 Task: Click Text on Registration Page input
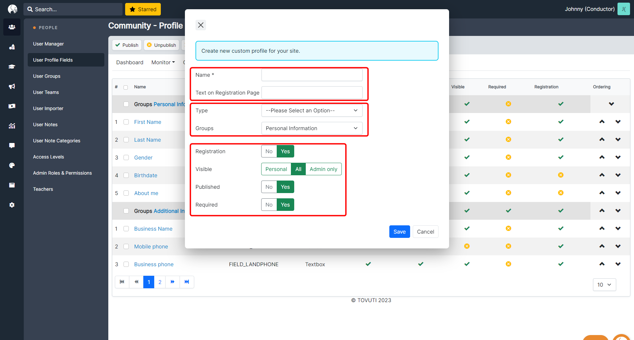(x=312, y=93)
